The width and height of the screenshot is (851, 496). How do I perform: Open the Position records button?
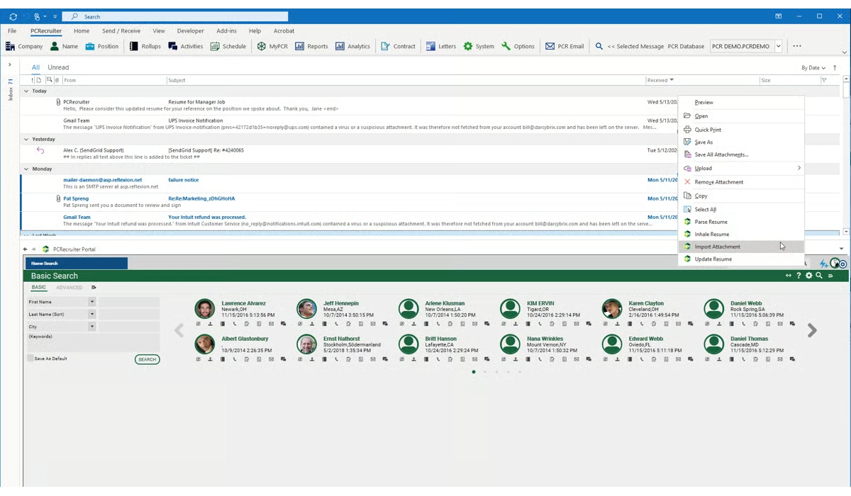(x=102, y=46)
